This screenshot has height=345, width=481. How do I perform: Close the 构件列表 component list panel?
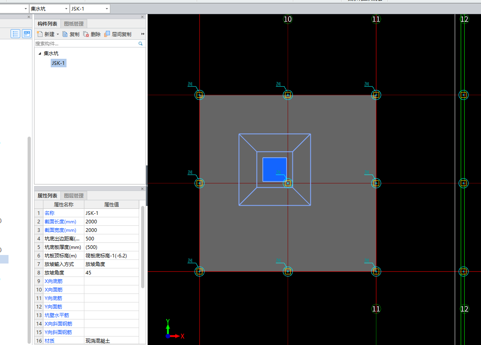[x=142, y=17]
